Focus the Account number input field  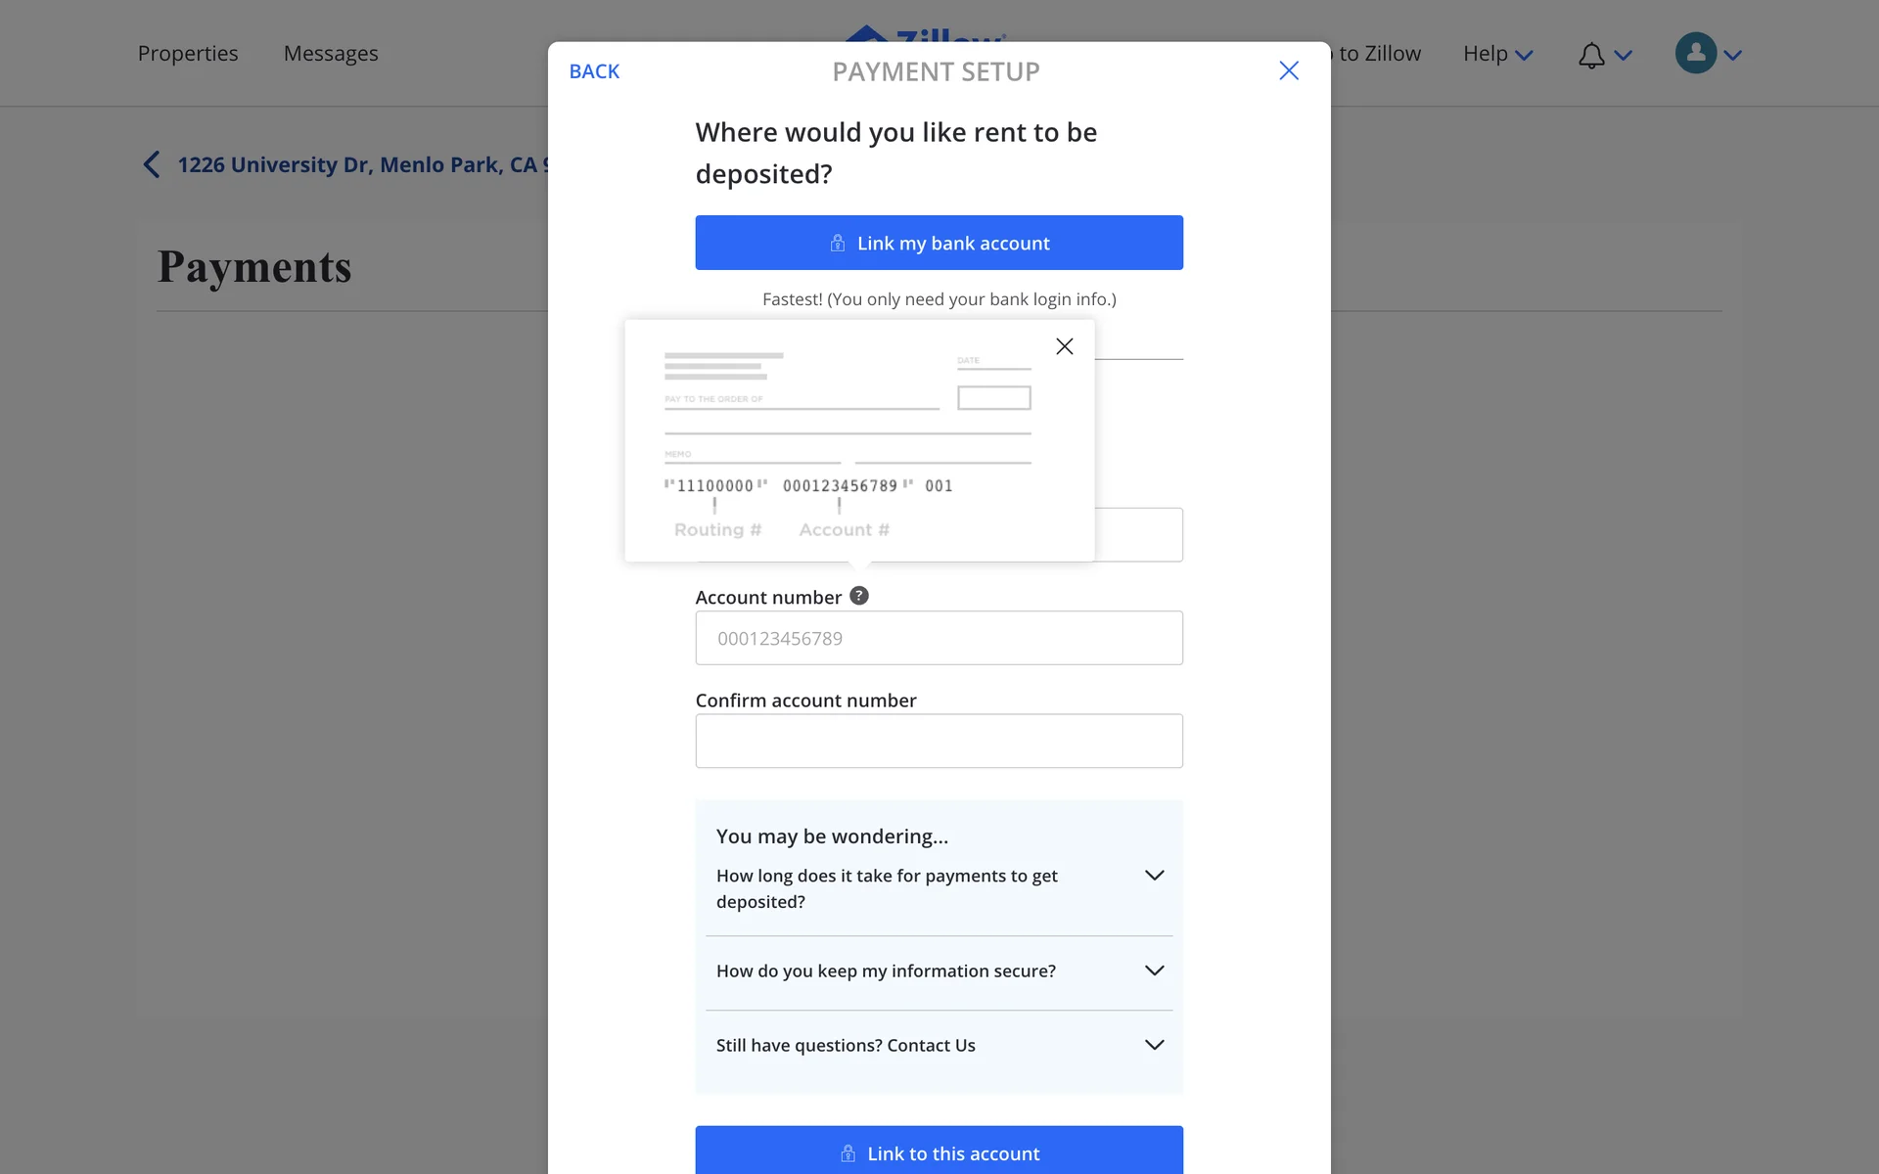[x=939, y=638]
